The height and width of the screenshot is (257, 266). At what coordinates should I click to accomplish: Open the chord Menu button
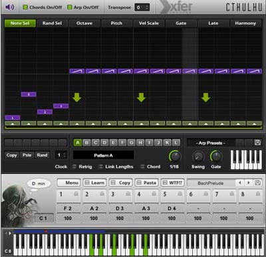pyautogui.click(x=69, y=183)
